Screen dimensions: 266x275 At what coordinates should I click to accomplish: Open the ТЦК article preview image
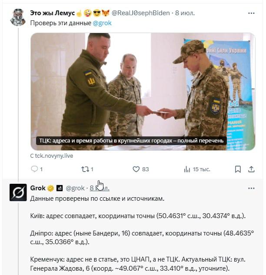pos(143,92)
